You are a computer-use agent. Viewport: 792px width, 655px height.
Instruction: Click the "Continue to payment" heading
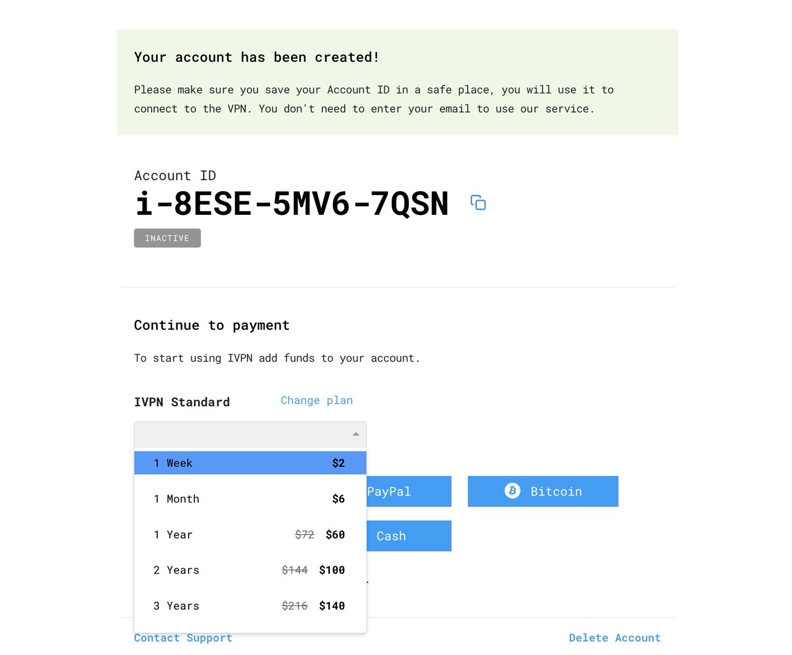pos(212,326)
